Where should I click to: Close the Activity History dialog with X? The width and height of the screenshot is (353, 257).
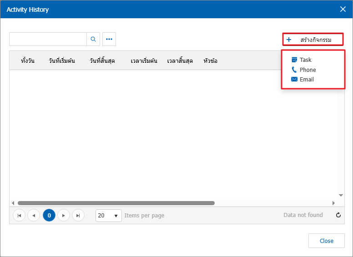point(343,9)
